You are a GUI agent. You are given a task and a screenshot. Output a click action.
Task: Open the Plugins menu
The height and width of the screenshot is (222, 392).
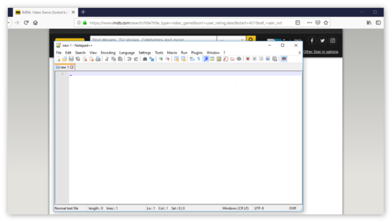tap(197, 52)
